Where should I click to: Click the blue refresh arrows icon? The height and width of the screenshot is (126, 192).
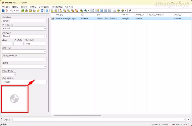pos(42,10)
